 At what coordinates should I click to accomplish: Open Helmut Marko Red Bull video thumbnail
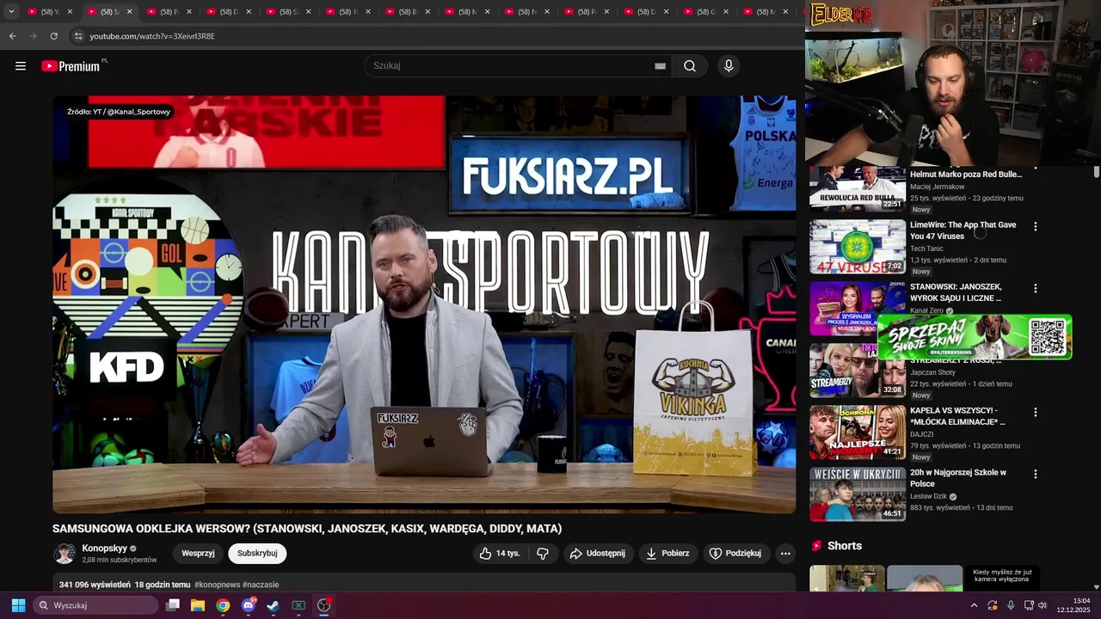click(858, 188)
